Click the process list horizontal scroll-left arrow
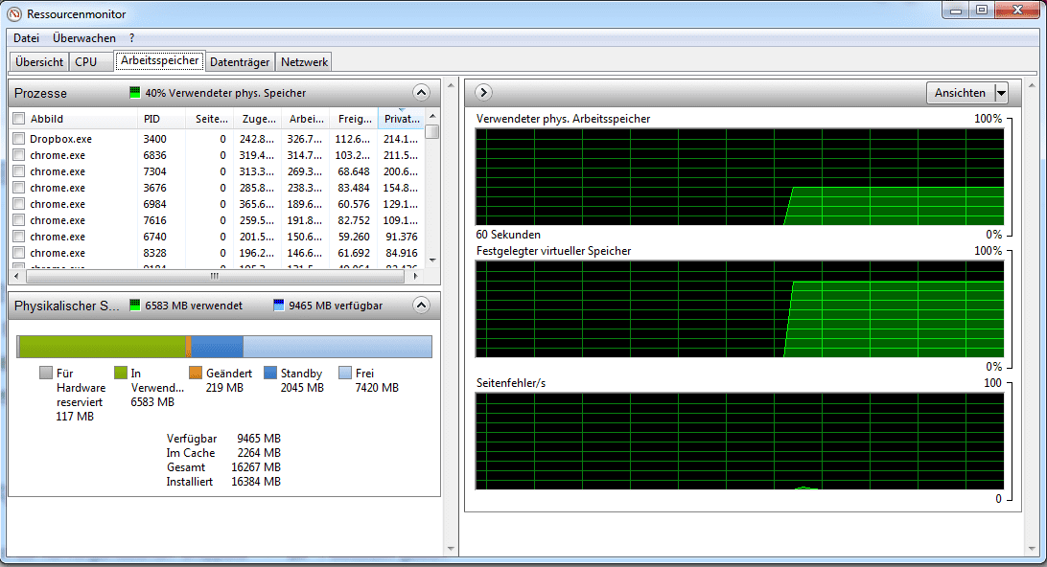1047x567 pixels. [x=16, y=276]
